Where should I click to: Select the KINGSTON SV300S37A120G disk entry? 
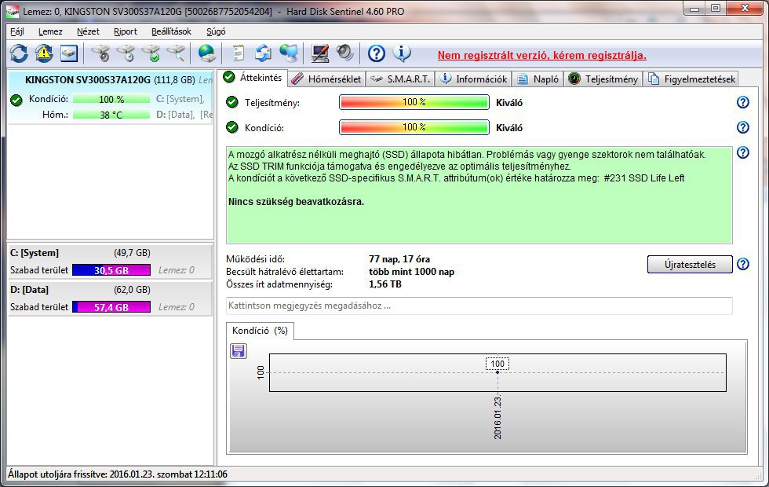(x=111, y=97)
